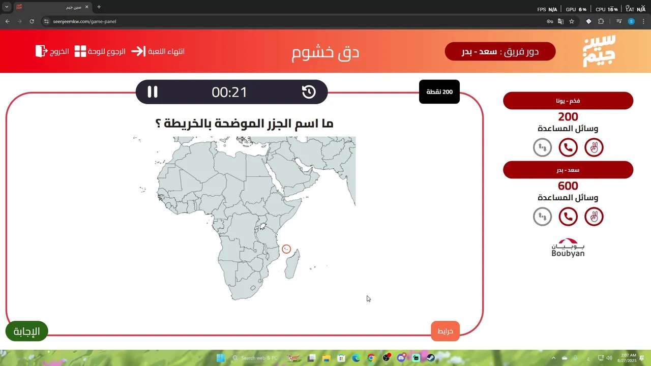This screenshot has width=651, height=366.
Task: Click team score 200
Action: (x=568, y=117)
